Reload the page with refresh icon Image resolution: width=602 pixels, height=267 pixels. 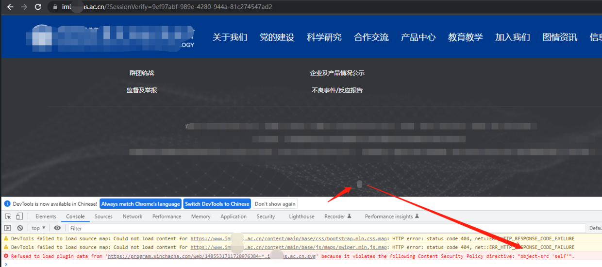tap(38, 7)
